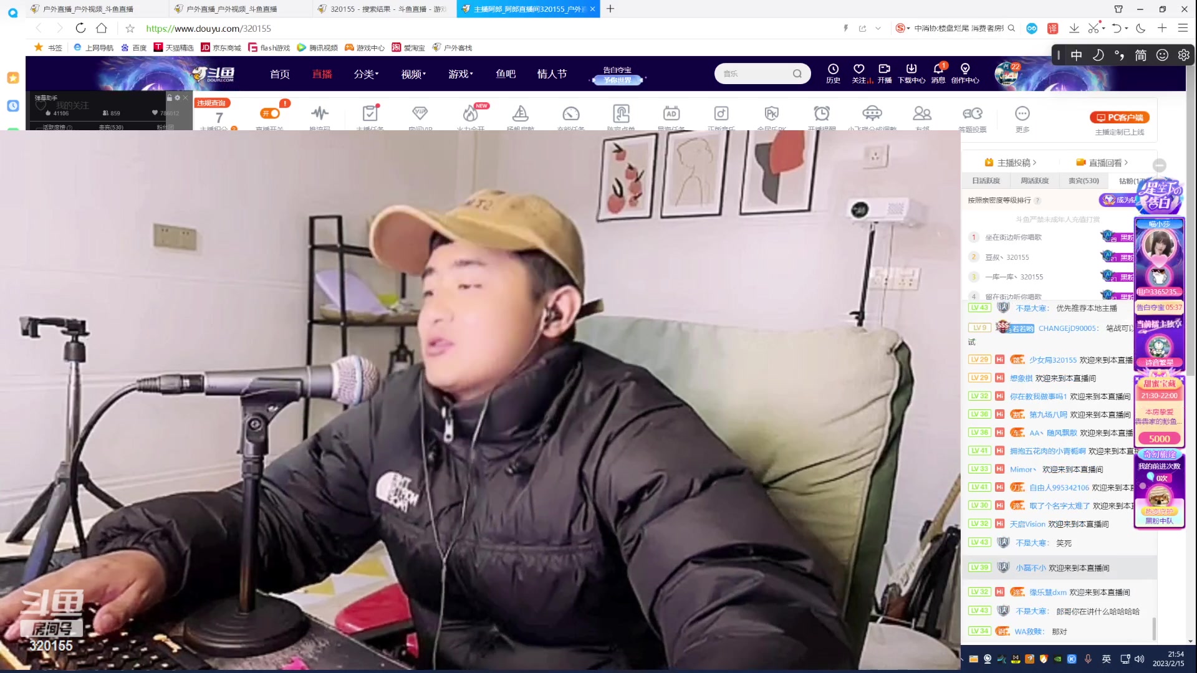Viewport: 1197px width, 673px height.
Task: Reload the page with refresh button
Action: point(80,28)
